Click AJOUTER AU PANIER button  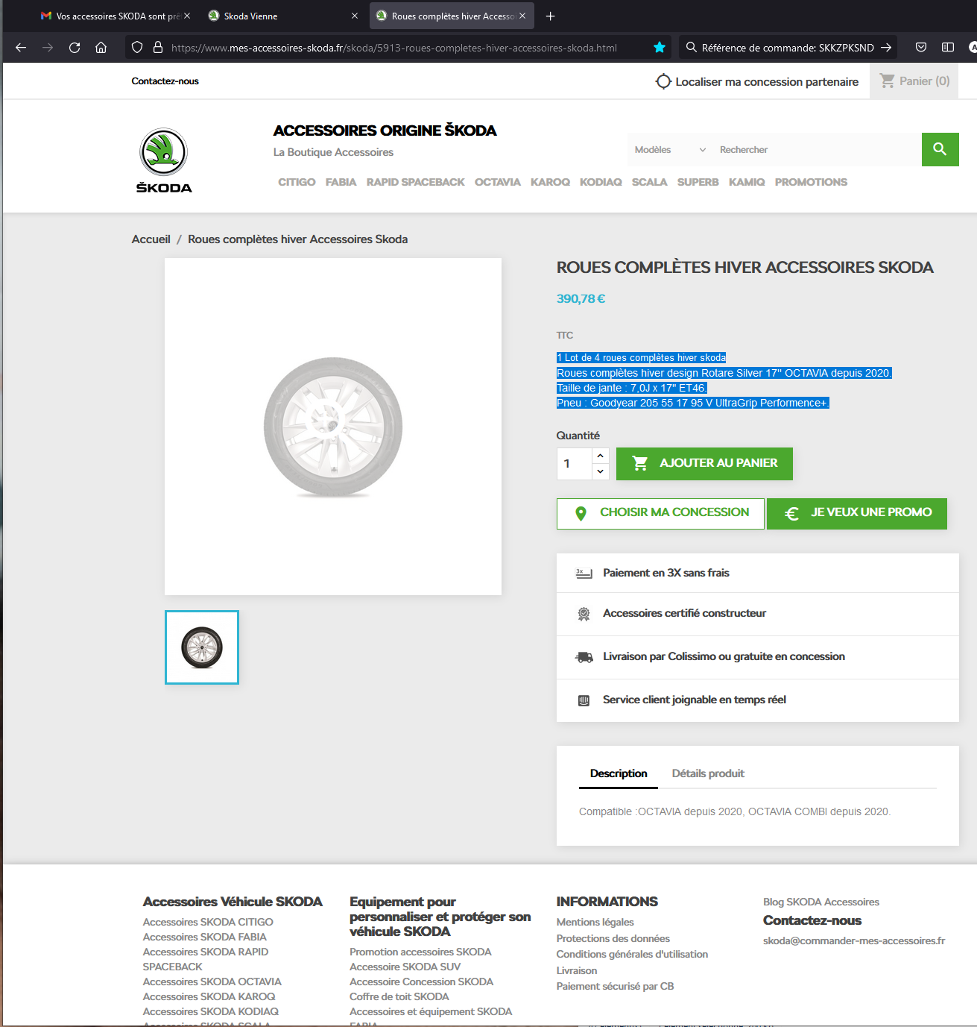tap(704, 463)
